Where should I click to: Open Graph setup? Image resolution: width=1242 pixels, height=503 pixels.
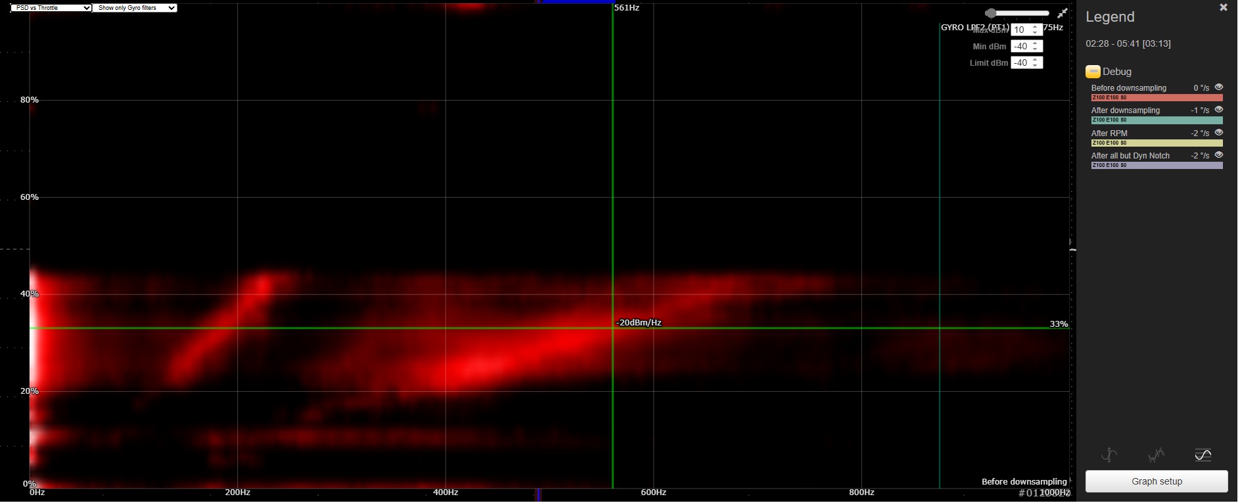point(1156,481)
